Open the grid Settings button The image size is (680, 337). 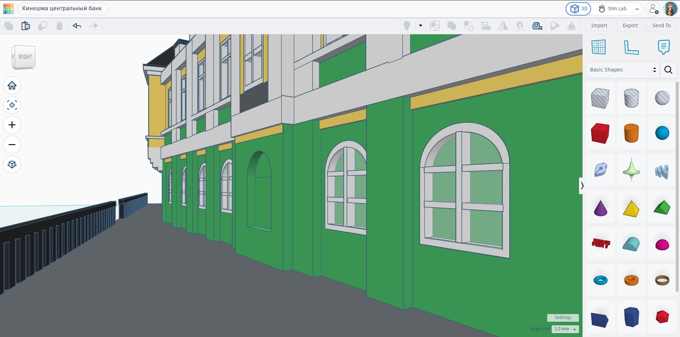[x=563, y=318]
